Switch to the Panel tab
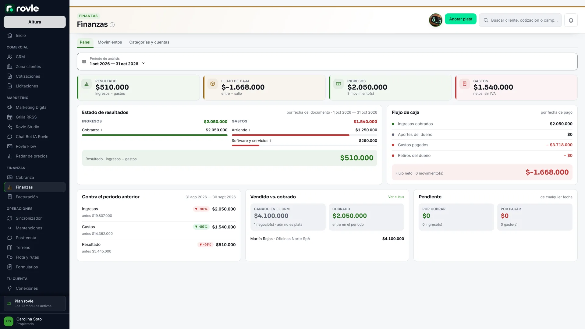This screenshot has width=585, height=329. click(x=85, y=42)
